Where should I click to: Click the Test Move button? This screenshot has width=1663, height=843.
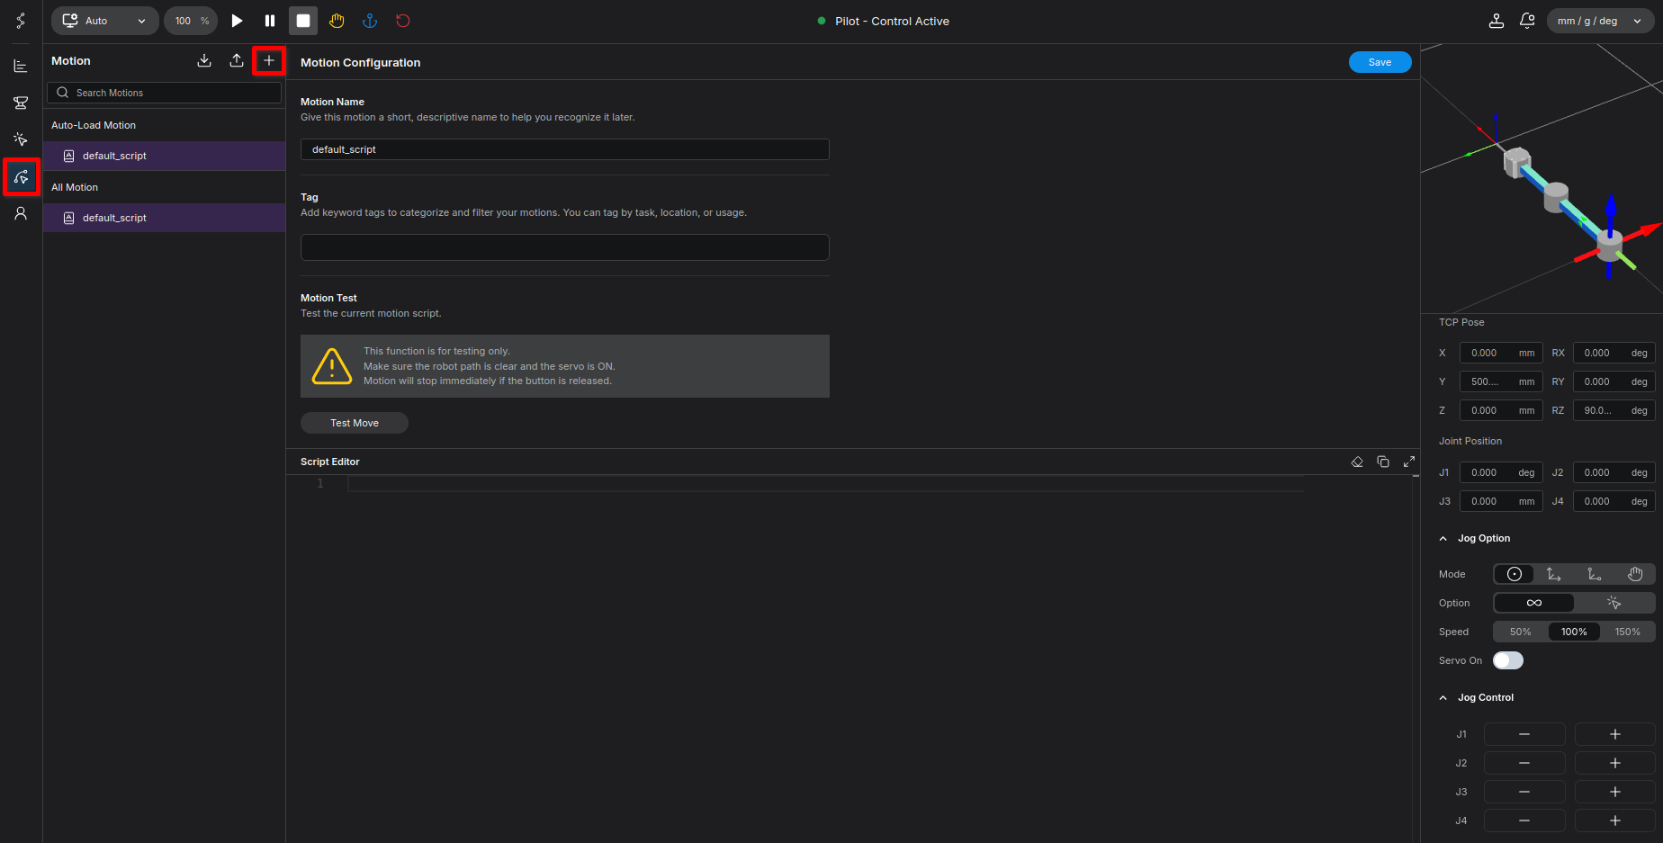point(355,423)
